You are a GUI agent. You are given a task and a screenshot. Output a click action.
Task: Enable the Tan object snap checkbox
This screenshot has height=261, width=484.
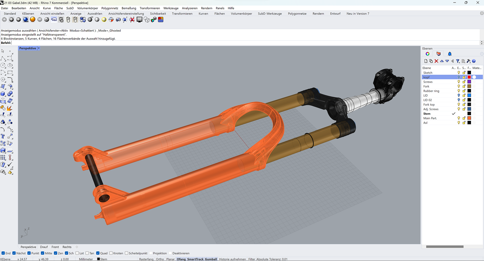point(87,253)
